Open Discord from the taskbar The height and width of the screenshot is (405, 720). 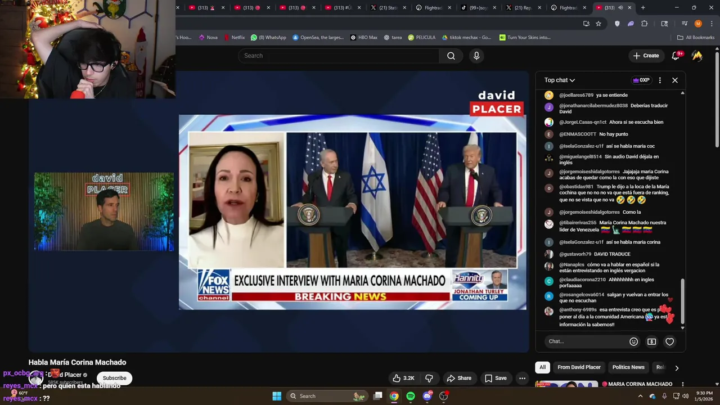[x=427, y=396]
